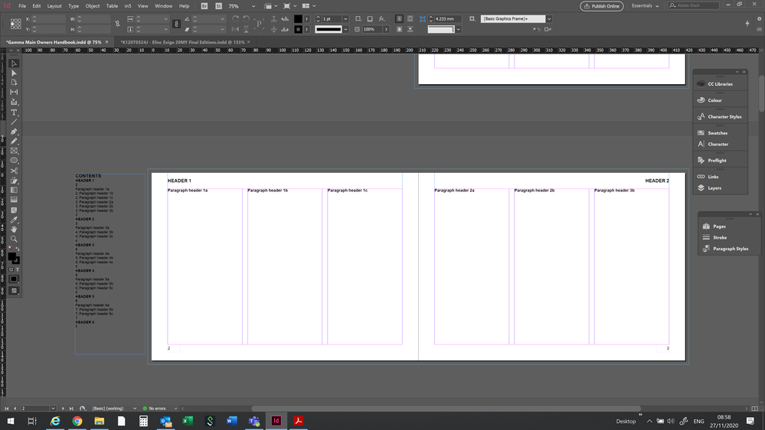Select the Rectangle Frame tool

click(14, 151)
